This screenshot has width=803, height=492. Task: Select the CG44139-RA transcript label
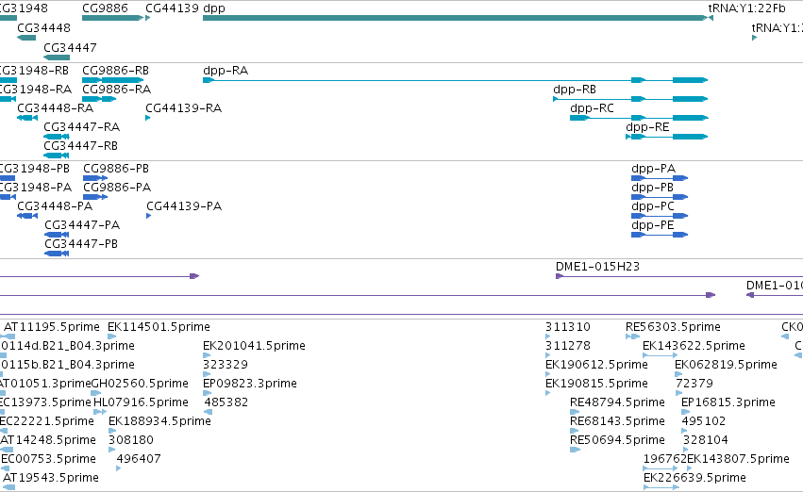pos(184,107)
